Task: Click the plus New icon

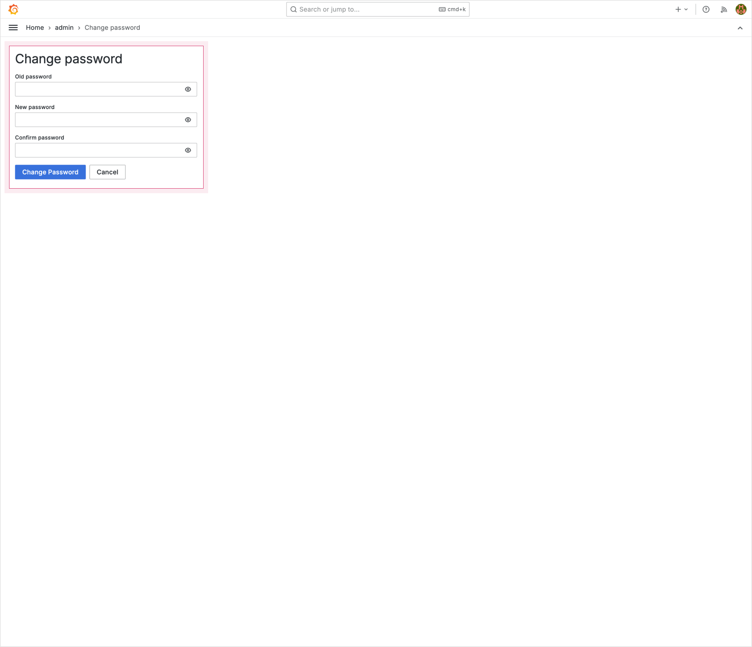Action: point(678,9)
